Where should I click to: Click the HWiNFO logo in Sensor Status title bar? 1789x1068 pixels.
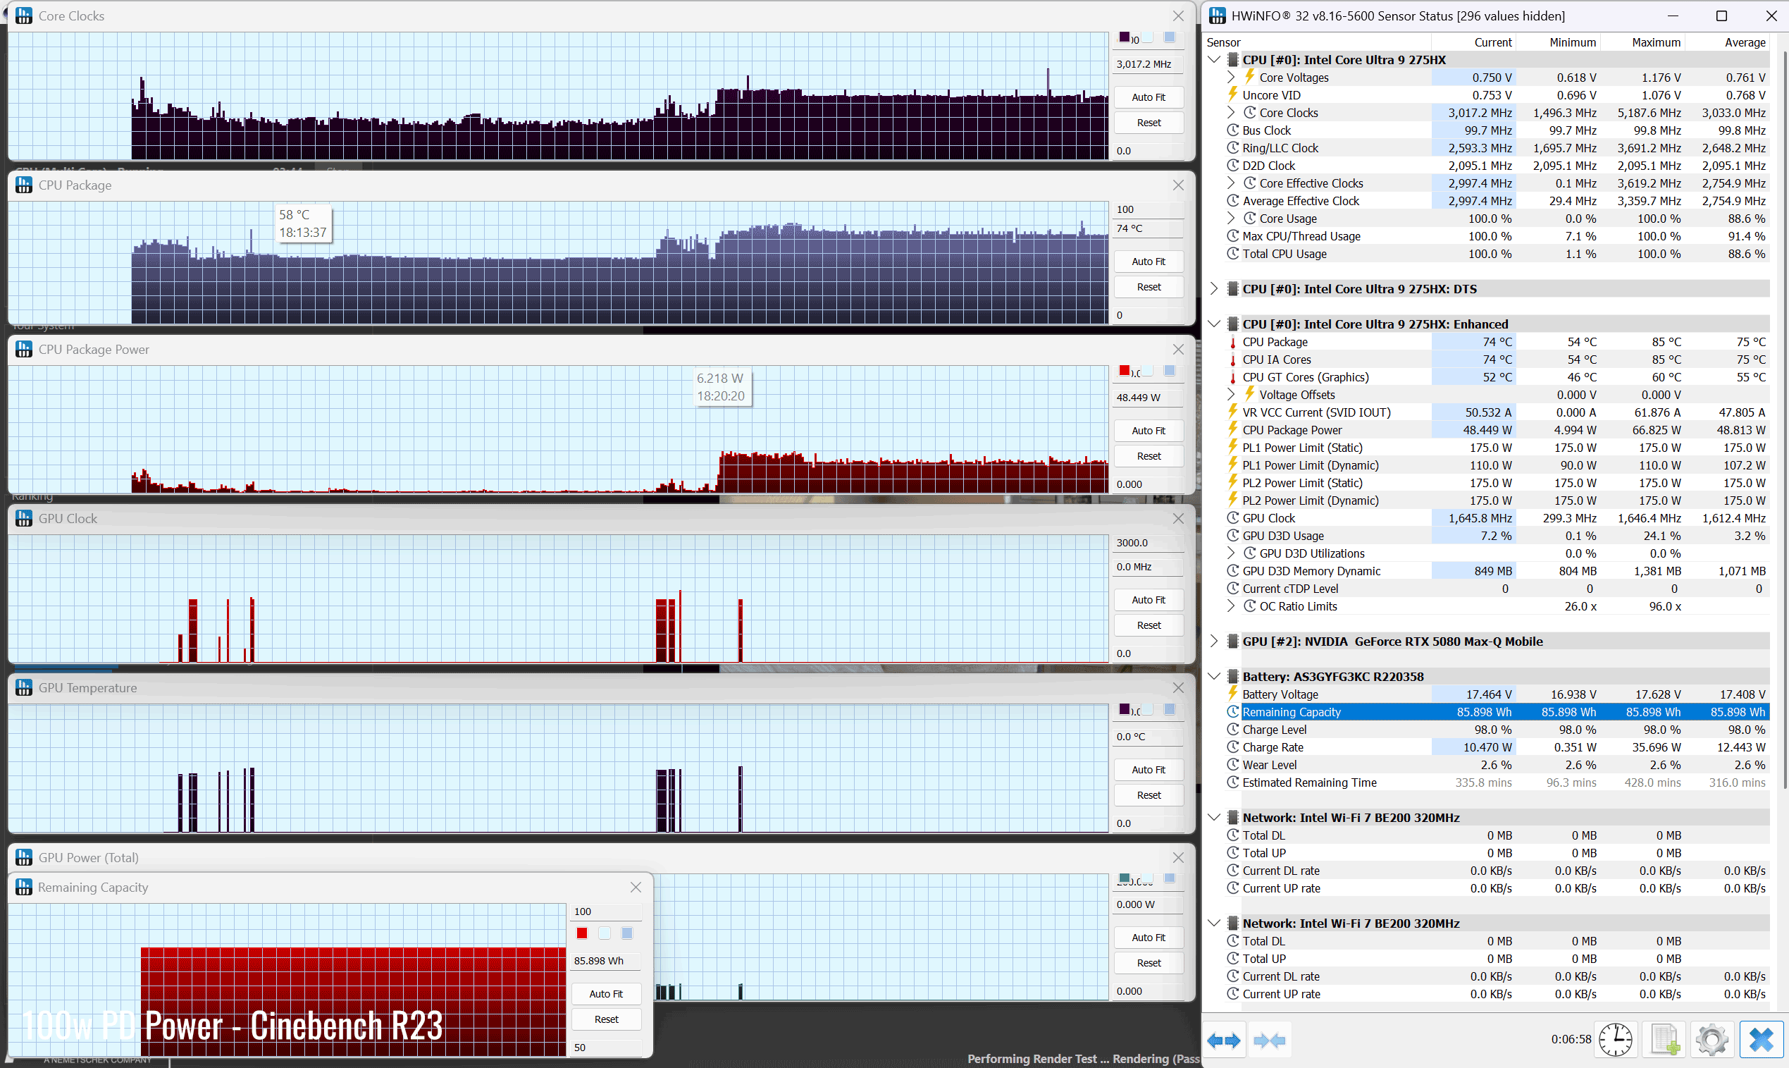[x=1217, y=16]
